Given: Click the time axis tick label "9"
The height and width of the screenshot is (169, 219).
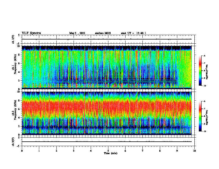Looking at the screenshot, I should [177, 151].
